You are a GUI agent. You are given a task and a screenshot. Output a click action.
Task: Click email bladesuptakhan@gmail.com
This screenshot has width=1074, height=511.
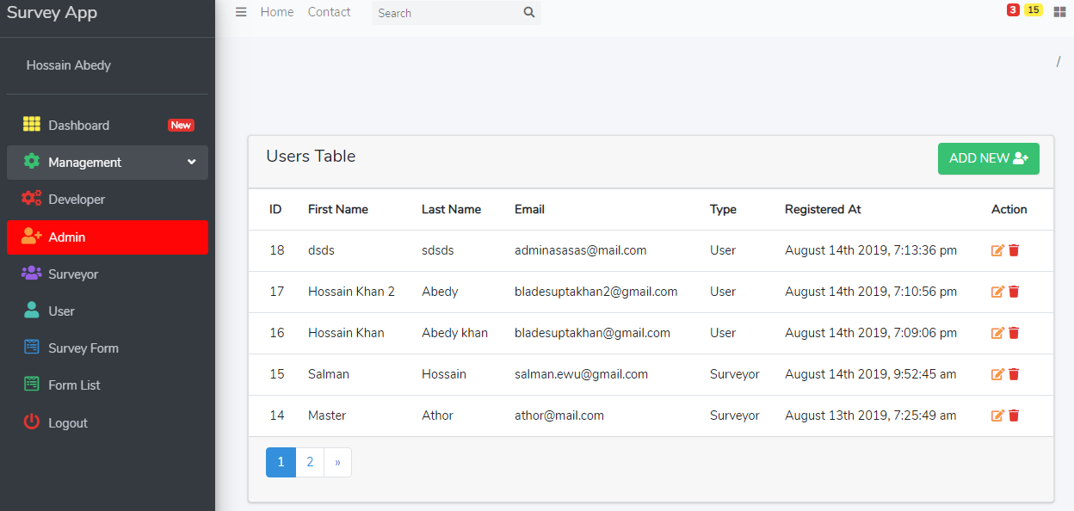[592, 333]
